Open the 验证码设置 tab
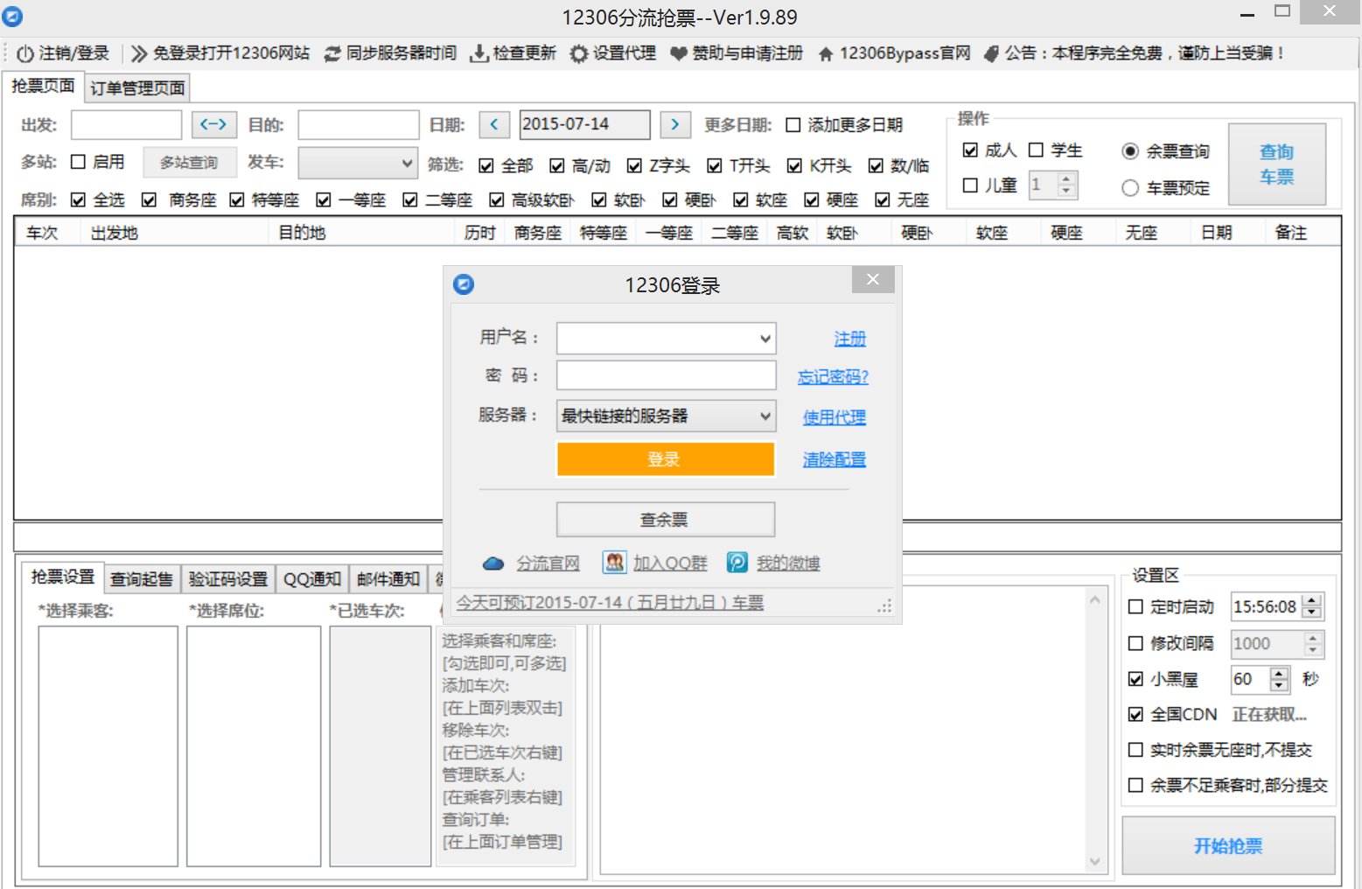This screenshot has height=889, width=1362. pos(228,579)
